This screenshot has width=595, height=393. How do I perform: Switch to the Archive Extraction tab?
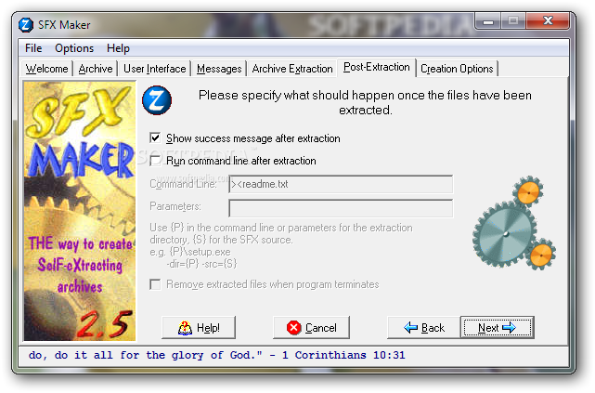click(x=292, y=69)
